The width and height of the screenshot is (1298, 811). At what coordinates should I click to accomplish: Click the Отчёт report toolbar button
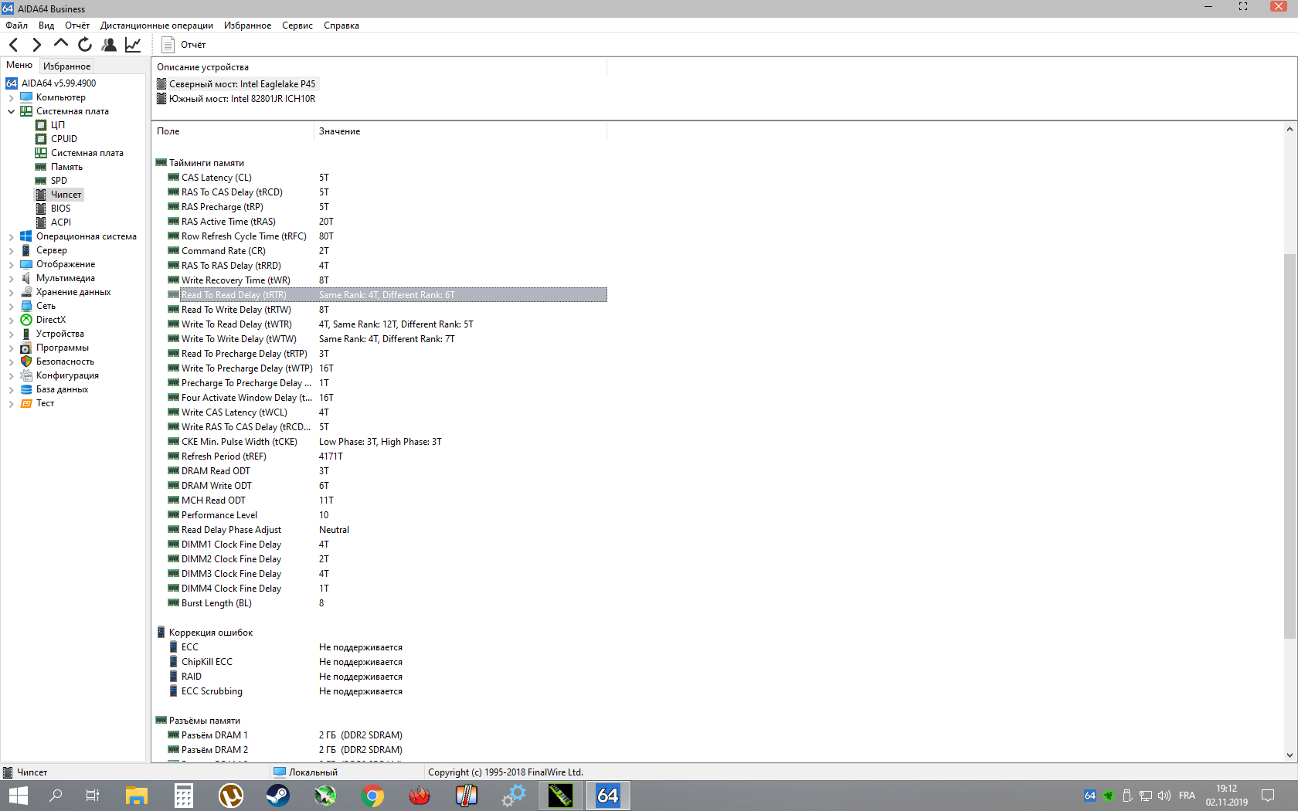click(x=184, y=45)
